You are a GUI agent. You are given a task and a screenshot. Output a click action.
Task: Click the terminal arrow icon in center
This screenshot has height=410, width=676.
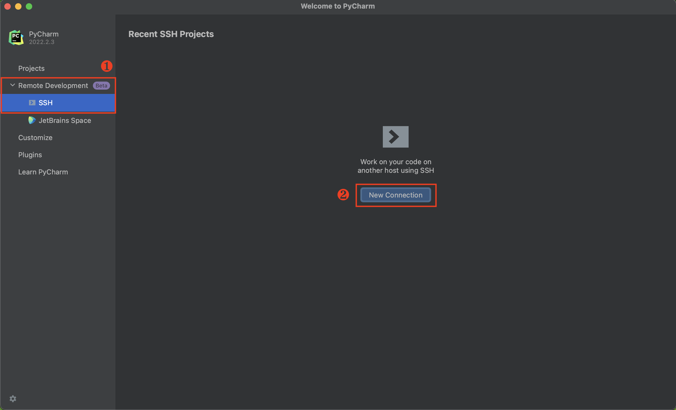pos(395,137)
